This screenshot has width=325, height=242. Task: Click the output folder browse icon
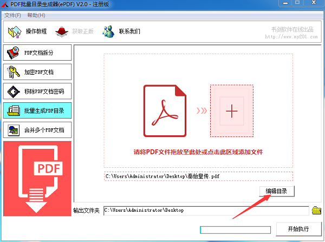click(x=316, y=210)
